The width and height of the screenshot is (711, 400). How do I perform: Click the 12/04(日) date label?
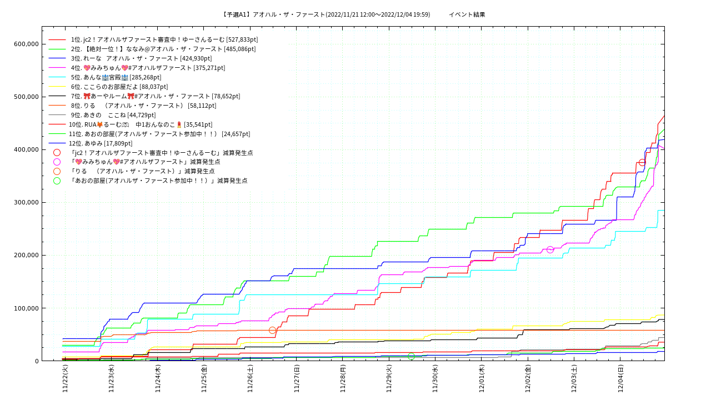click(x=620, y=379)
